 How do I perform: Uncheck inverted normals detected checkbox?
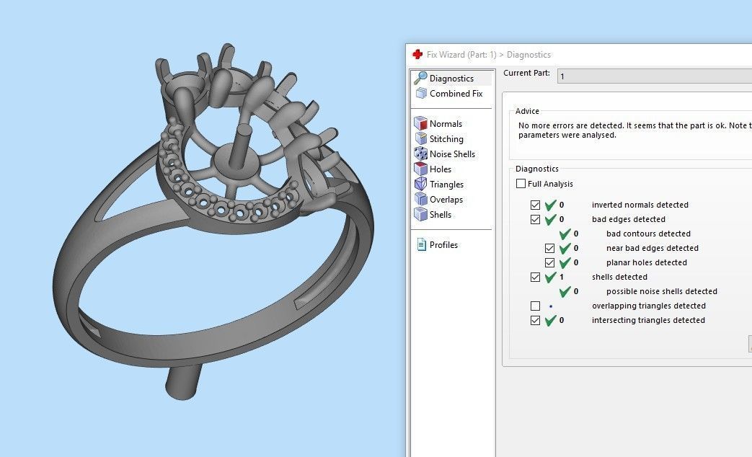click(x=535, y=205)
